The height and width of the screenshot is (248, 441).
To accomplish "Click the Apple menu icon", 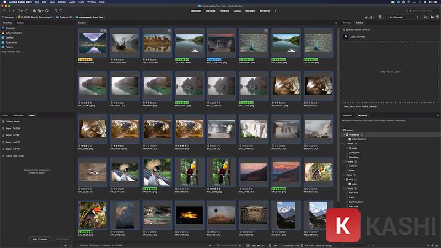I will (4, 2).
